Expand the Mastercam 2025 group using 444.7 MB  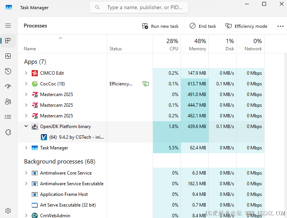(26, 105)
